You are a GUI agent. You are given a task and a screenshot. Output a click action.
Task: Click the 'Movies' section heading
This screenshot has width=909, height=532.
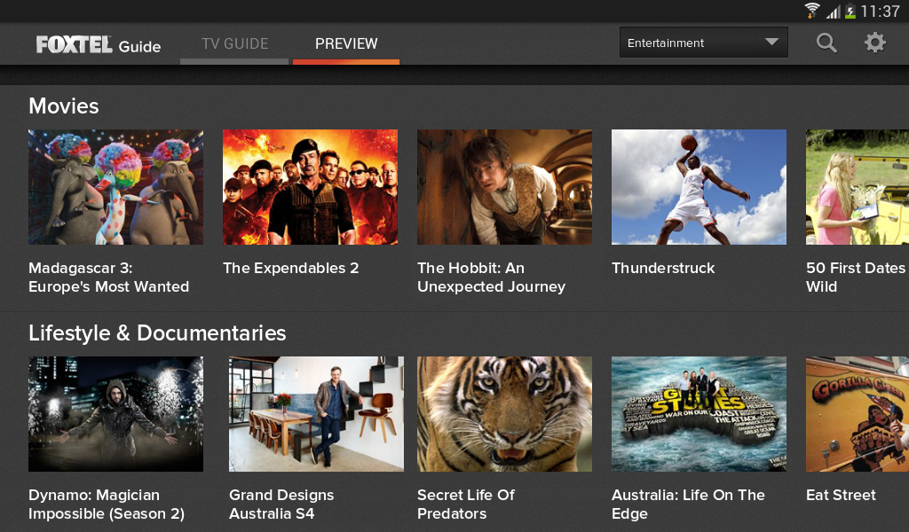[64, 106]
